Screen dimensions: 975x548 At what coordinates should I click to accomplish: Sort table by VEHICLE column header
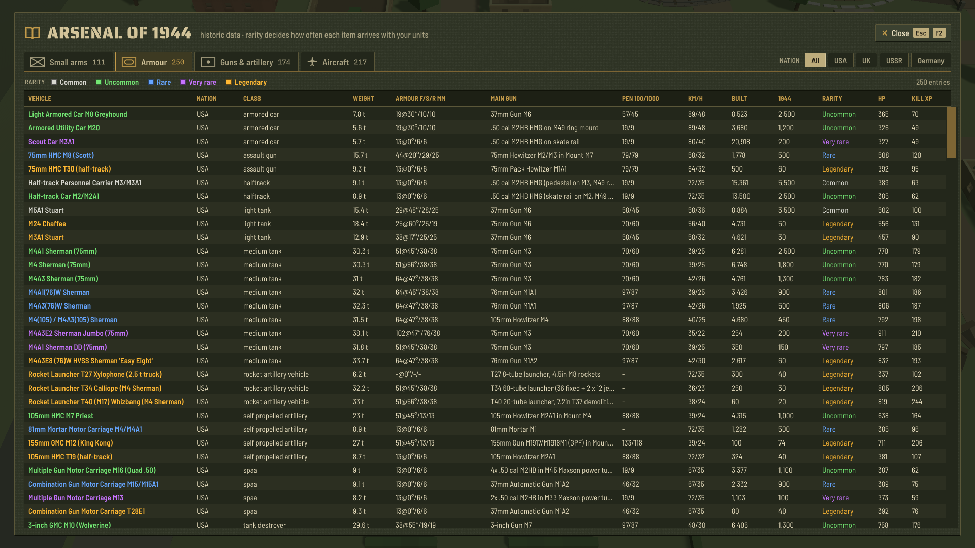[40, 99]
